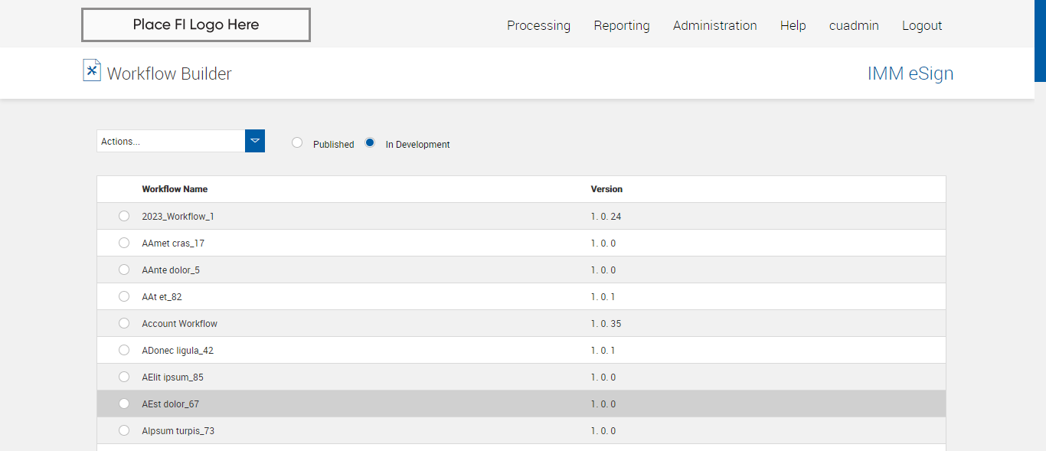Screen dimensions: 1046x451
Task: Click the Logout link
Action: (x=922, y=25)
